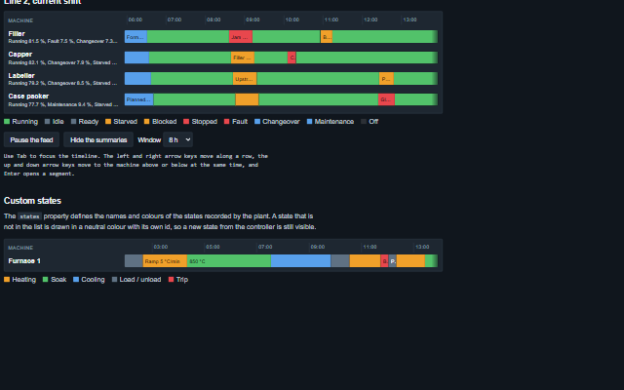Open the Labeller orange 'P...' segment

386,78
